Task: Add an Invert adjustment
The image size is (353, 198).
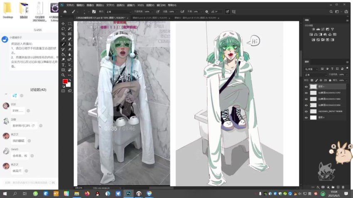Action: point(313,40)
